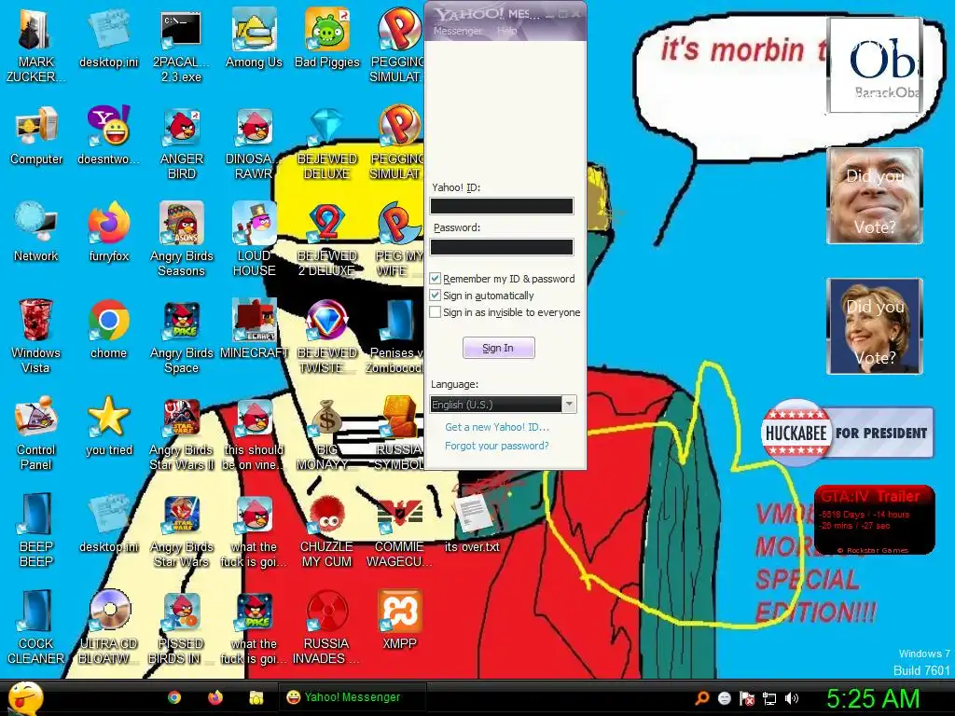
Task: Focus the Password input field
Action: [501, 246]
